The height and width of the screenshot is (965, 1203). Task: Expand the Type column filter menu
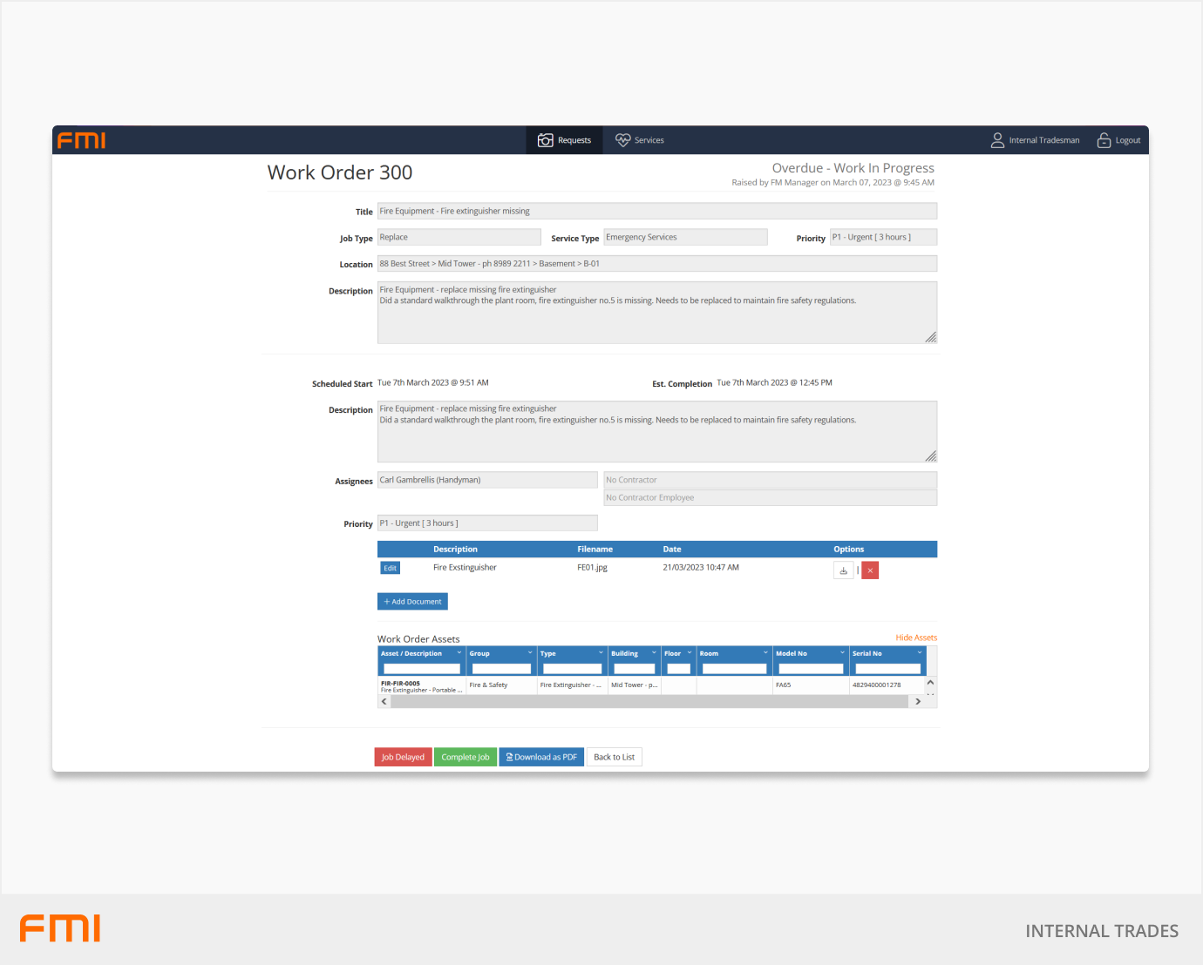click(x=601, y=653)
